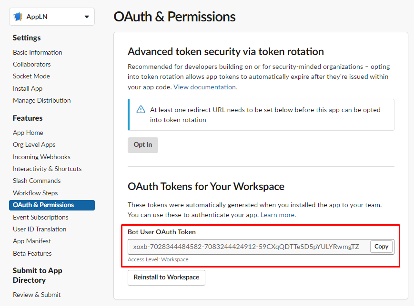Copy the Bot User OAuth Token
Viewport: 414px width, 306px height.
381,247
